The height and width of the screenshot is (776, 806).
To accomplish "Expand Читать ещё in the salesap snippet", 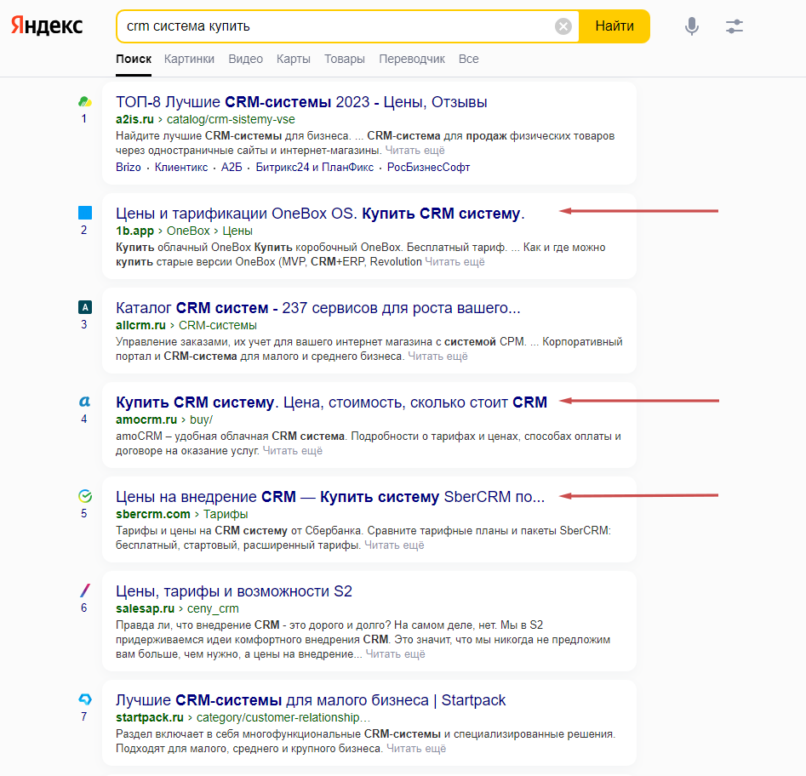I will (395, 654).
